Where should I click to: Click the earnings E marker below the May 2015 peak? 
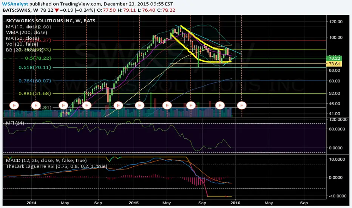tap(167, 105)
